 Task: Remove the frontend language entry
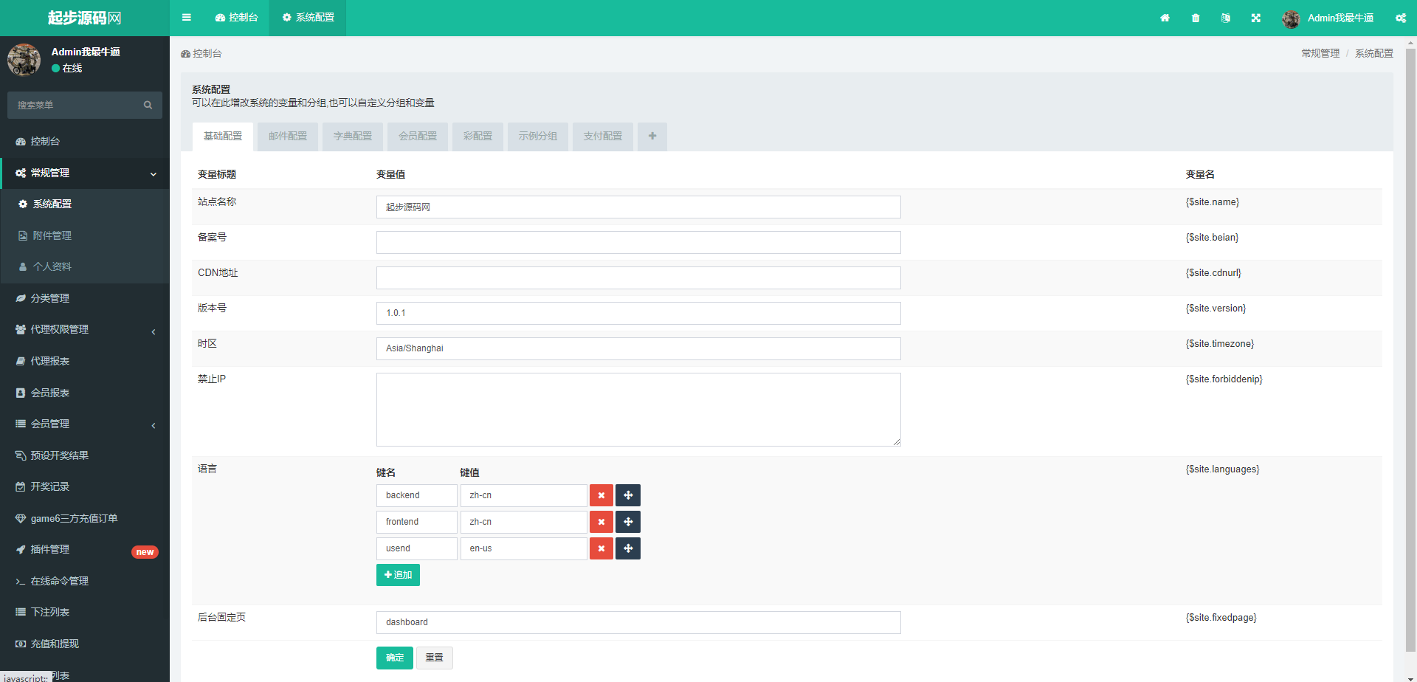tap(601, 522)
